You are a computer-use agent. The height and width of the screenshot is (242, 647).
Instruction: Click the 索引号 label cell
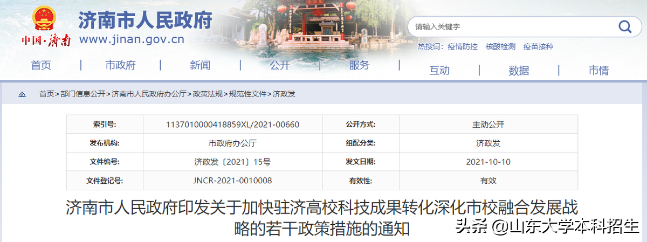[x=105, y=125]
